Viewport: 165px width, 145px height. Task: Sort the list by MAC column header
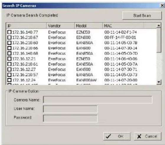(x=123, y=26)
